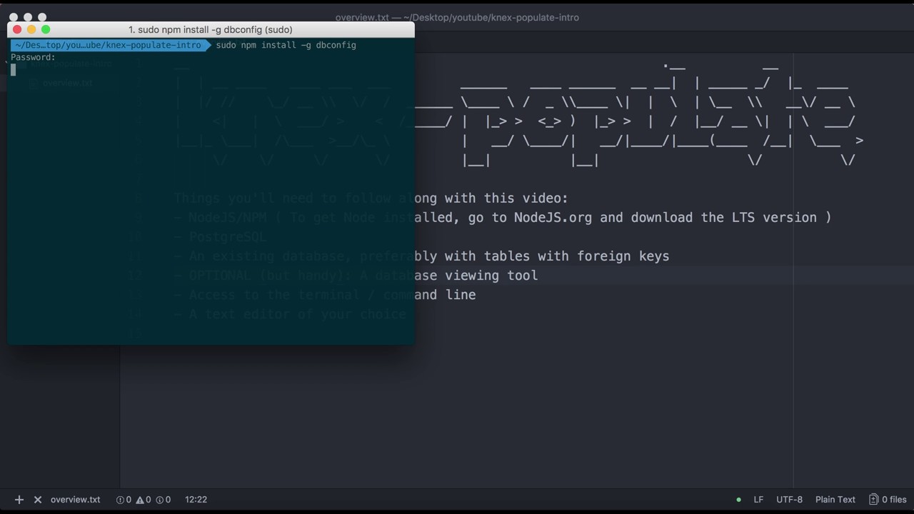
Task: Click the editor window title overview.txt
Action: coord(457,17)
